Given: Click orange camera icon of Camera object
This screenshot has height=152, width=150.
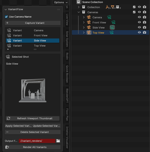Looking at the screenshot, I should click(x=89, y=17).
